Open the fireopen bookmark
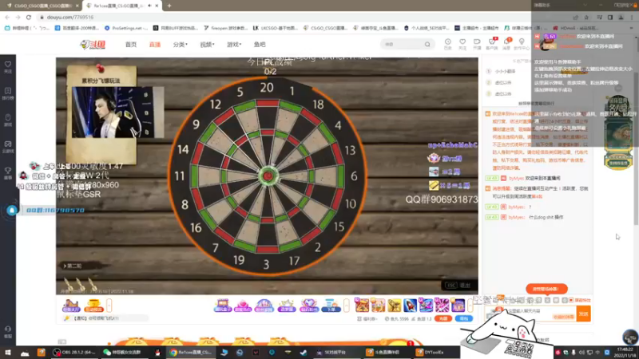639x359 pixels. pos(226,28)
